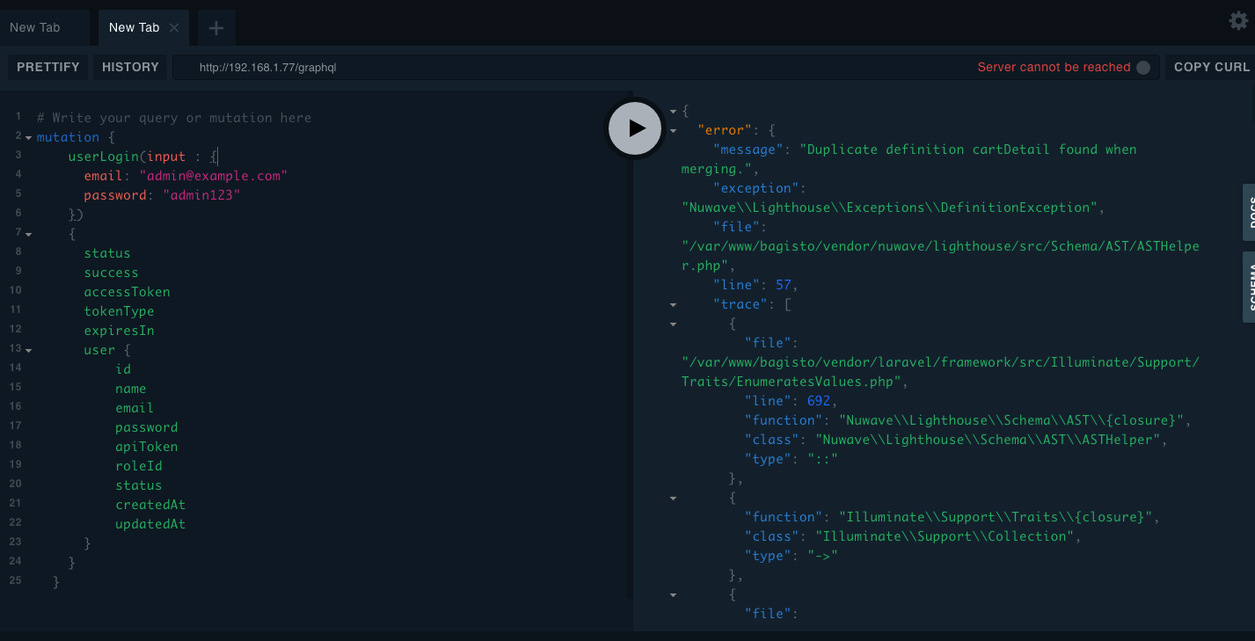The height and width of the screenshot is (641, 1255).
Task: Click the DefinitionException exception string
Action: 890,208
